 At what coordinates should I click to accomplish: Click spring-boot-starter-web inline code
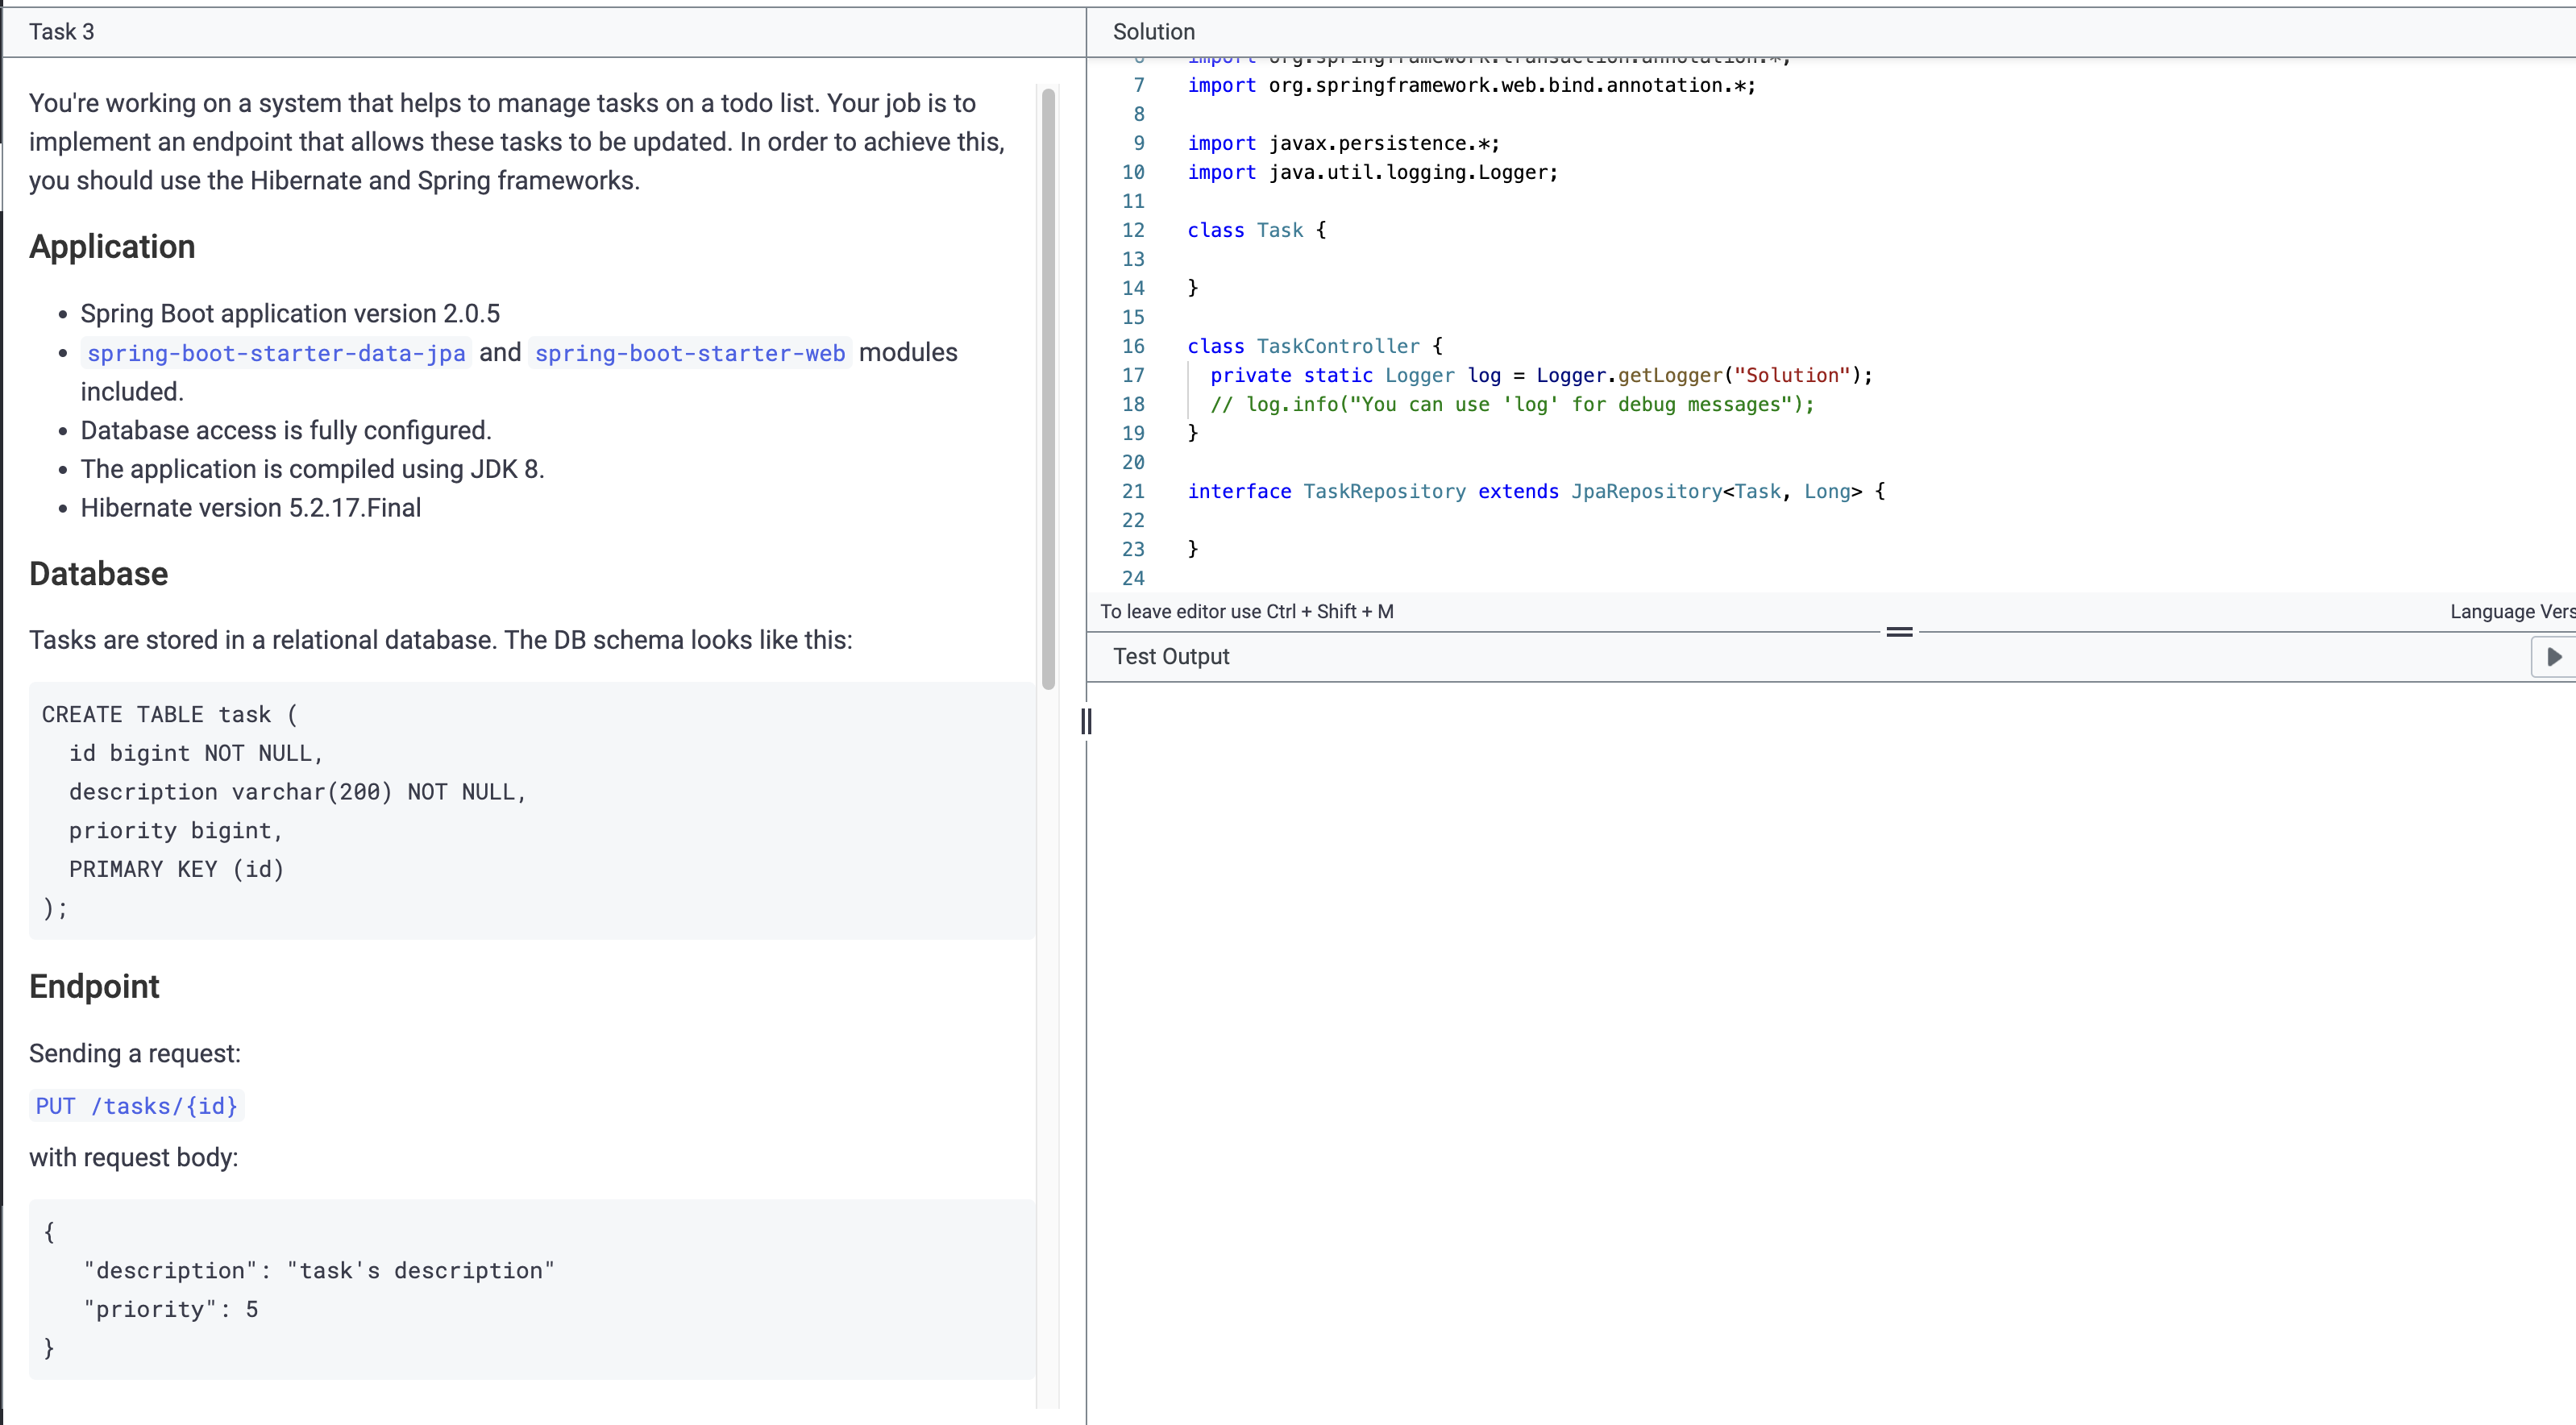pyautogui.click(x=689, y=353)
